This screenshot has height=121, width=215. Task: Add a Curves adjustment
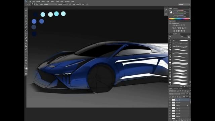pyautogui.click(x=179, y=26)
